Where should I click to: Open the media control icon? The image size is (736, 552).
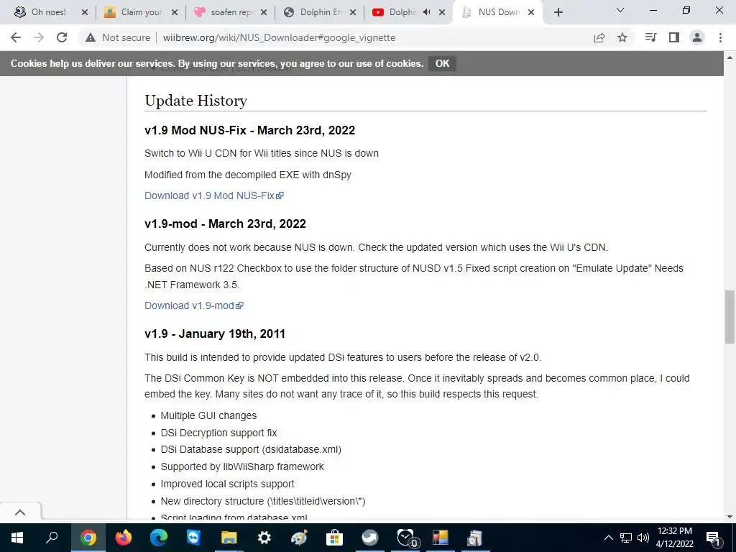click(x=650, y=37)
